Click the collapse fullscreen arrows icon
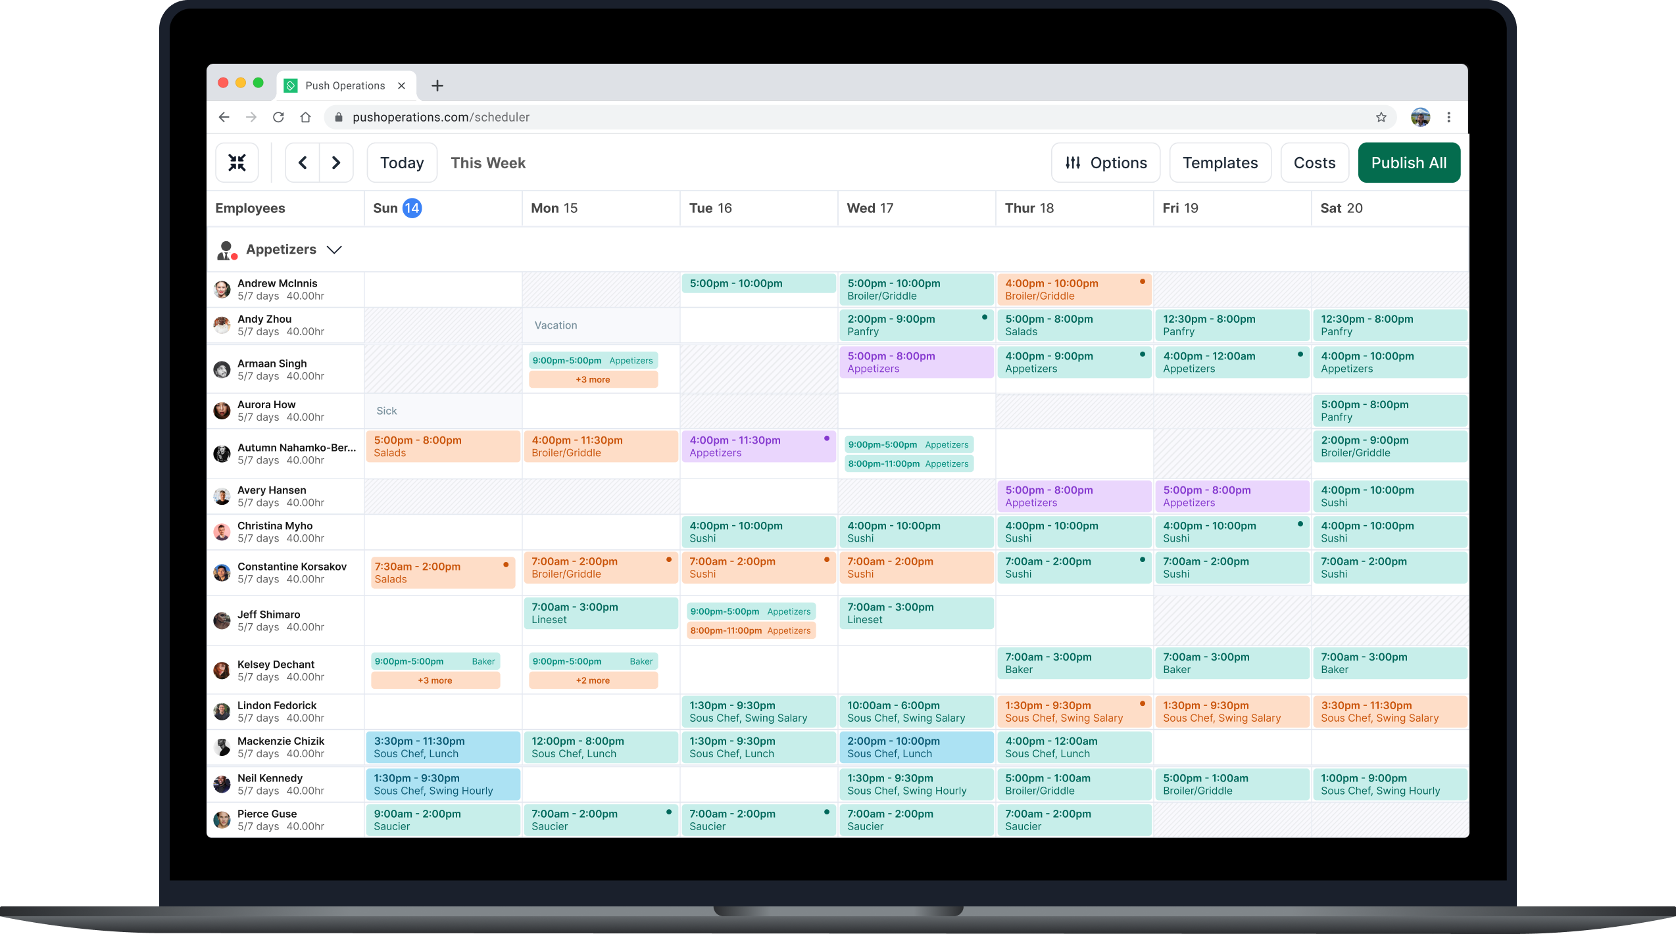The image size is (1676, 934). (x=237, y=162)
